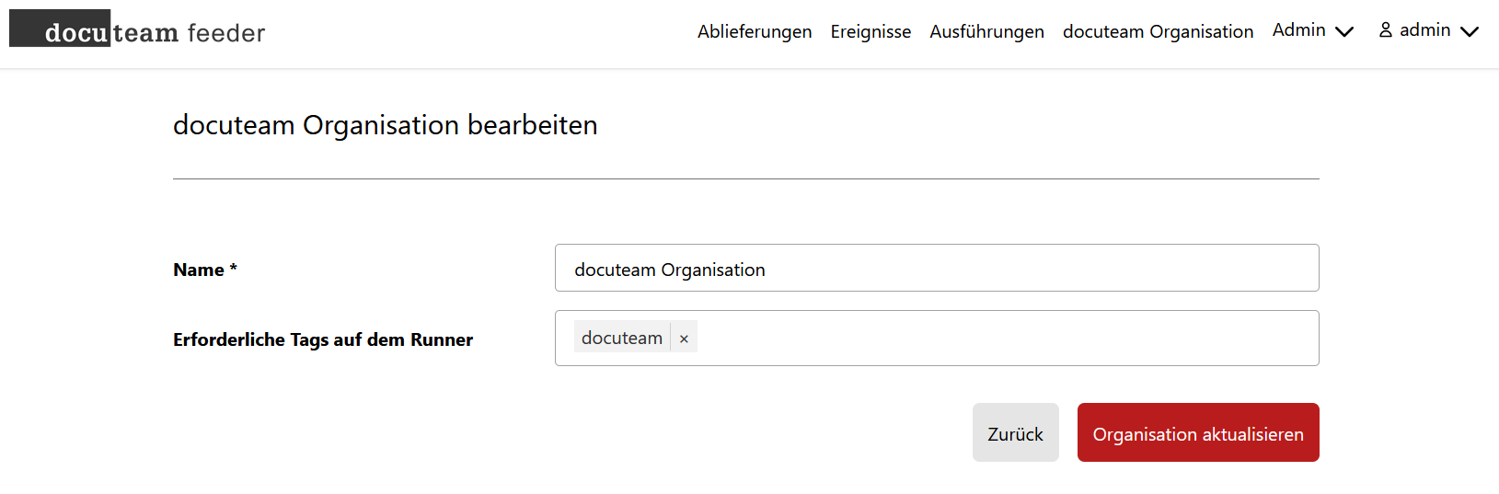Screen dimensions: 1499x494
Task: Click heading 'docuteam Organisation bearbeiten'
Action: pyautogui.click(x=386, y=125)
